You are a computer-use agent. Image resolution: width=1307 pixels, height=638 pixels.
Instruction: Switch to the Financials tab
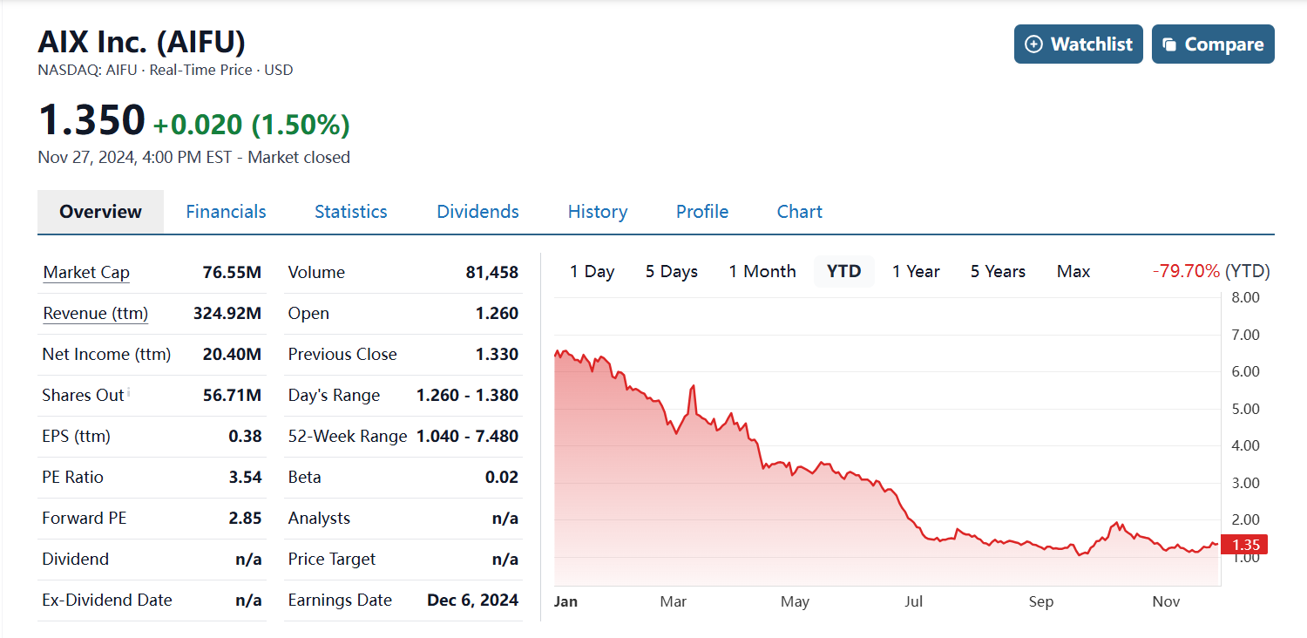[x=226, y=212]
